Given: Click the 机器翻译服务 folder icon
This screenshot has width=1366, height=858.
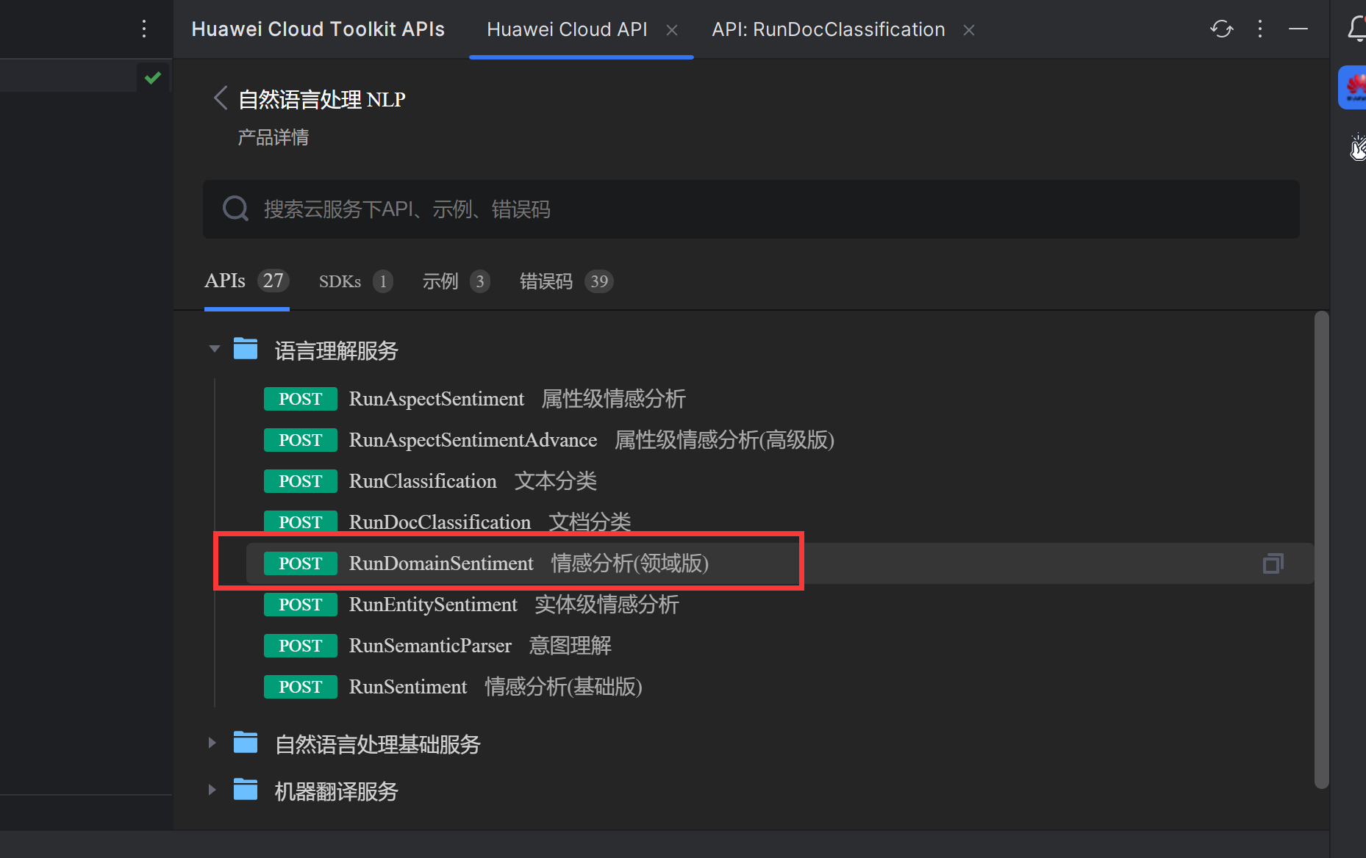Looking at the screenshot, I should pos(246,790).
